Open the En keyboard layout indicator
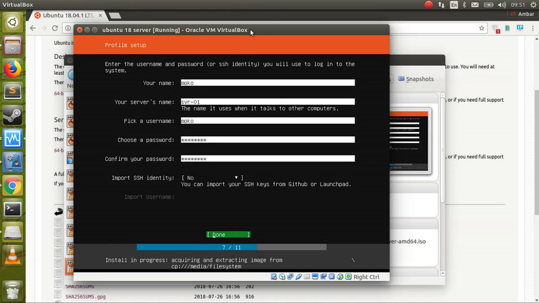Viewport: 539px width, 303px height. (454, 5)
